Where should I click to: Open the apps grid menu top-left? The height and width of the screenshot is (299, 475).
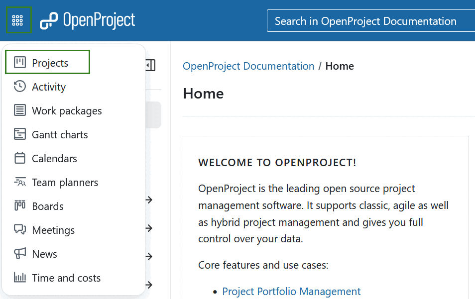[x=19, y=19]
